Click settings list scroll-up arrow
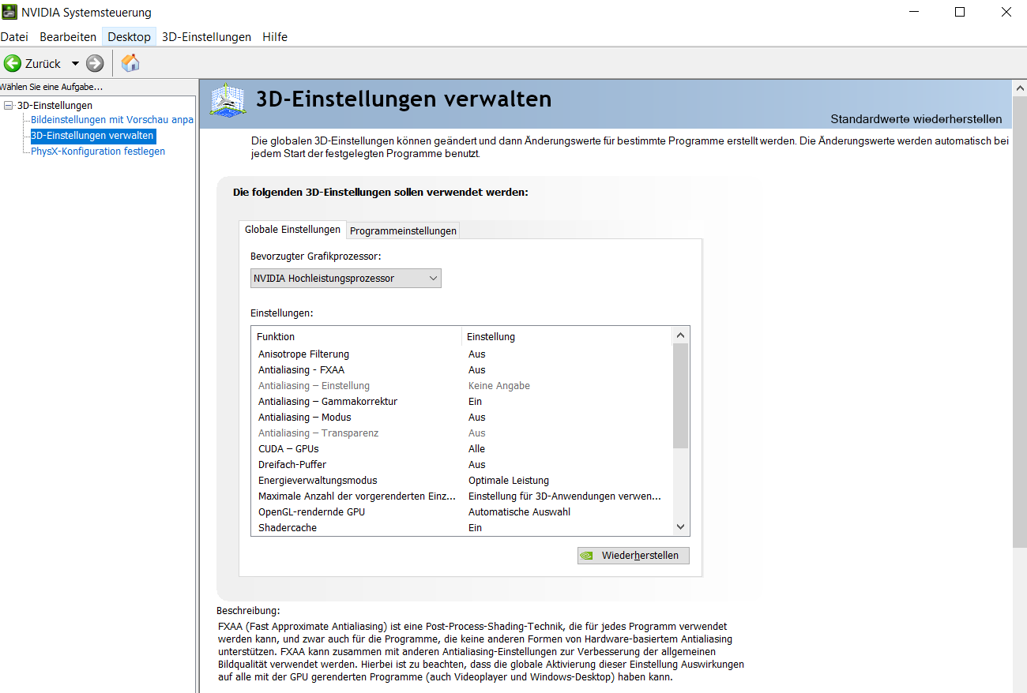 point(681,335)
